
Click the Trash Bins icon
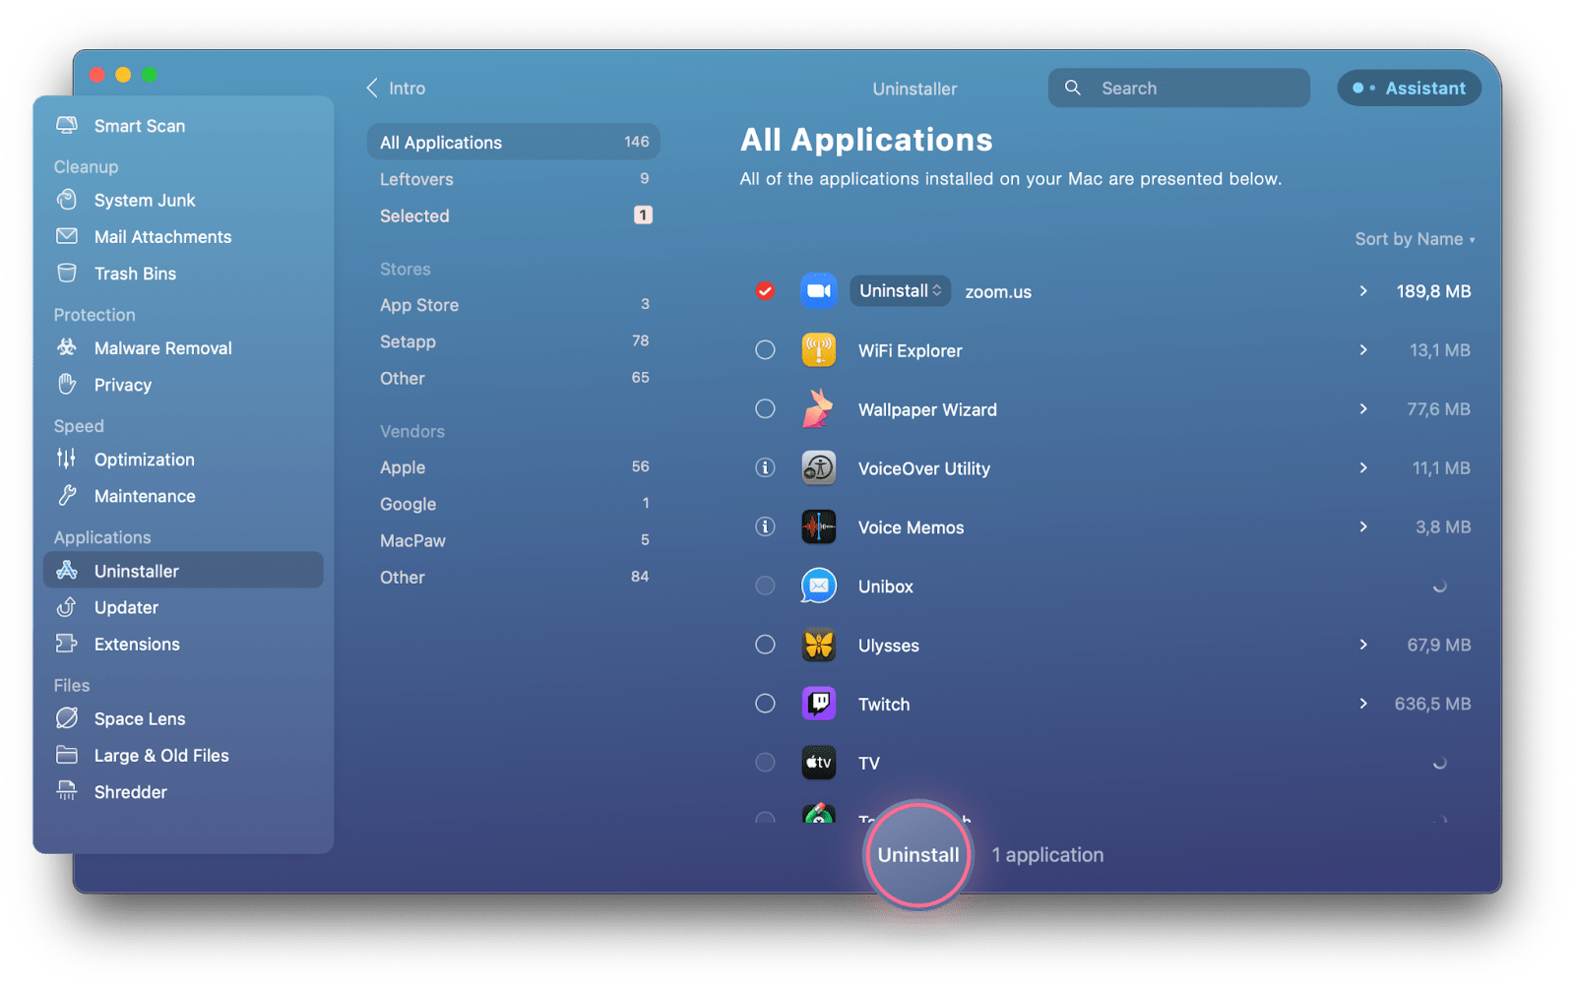[67, 273]
